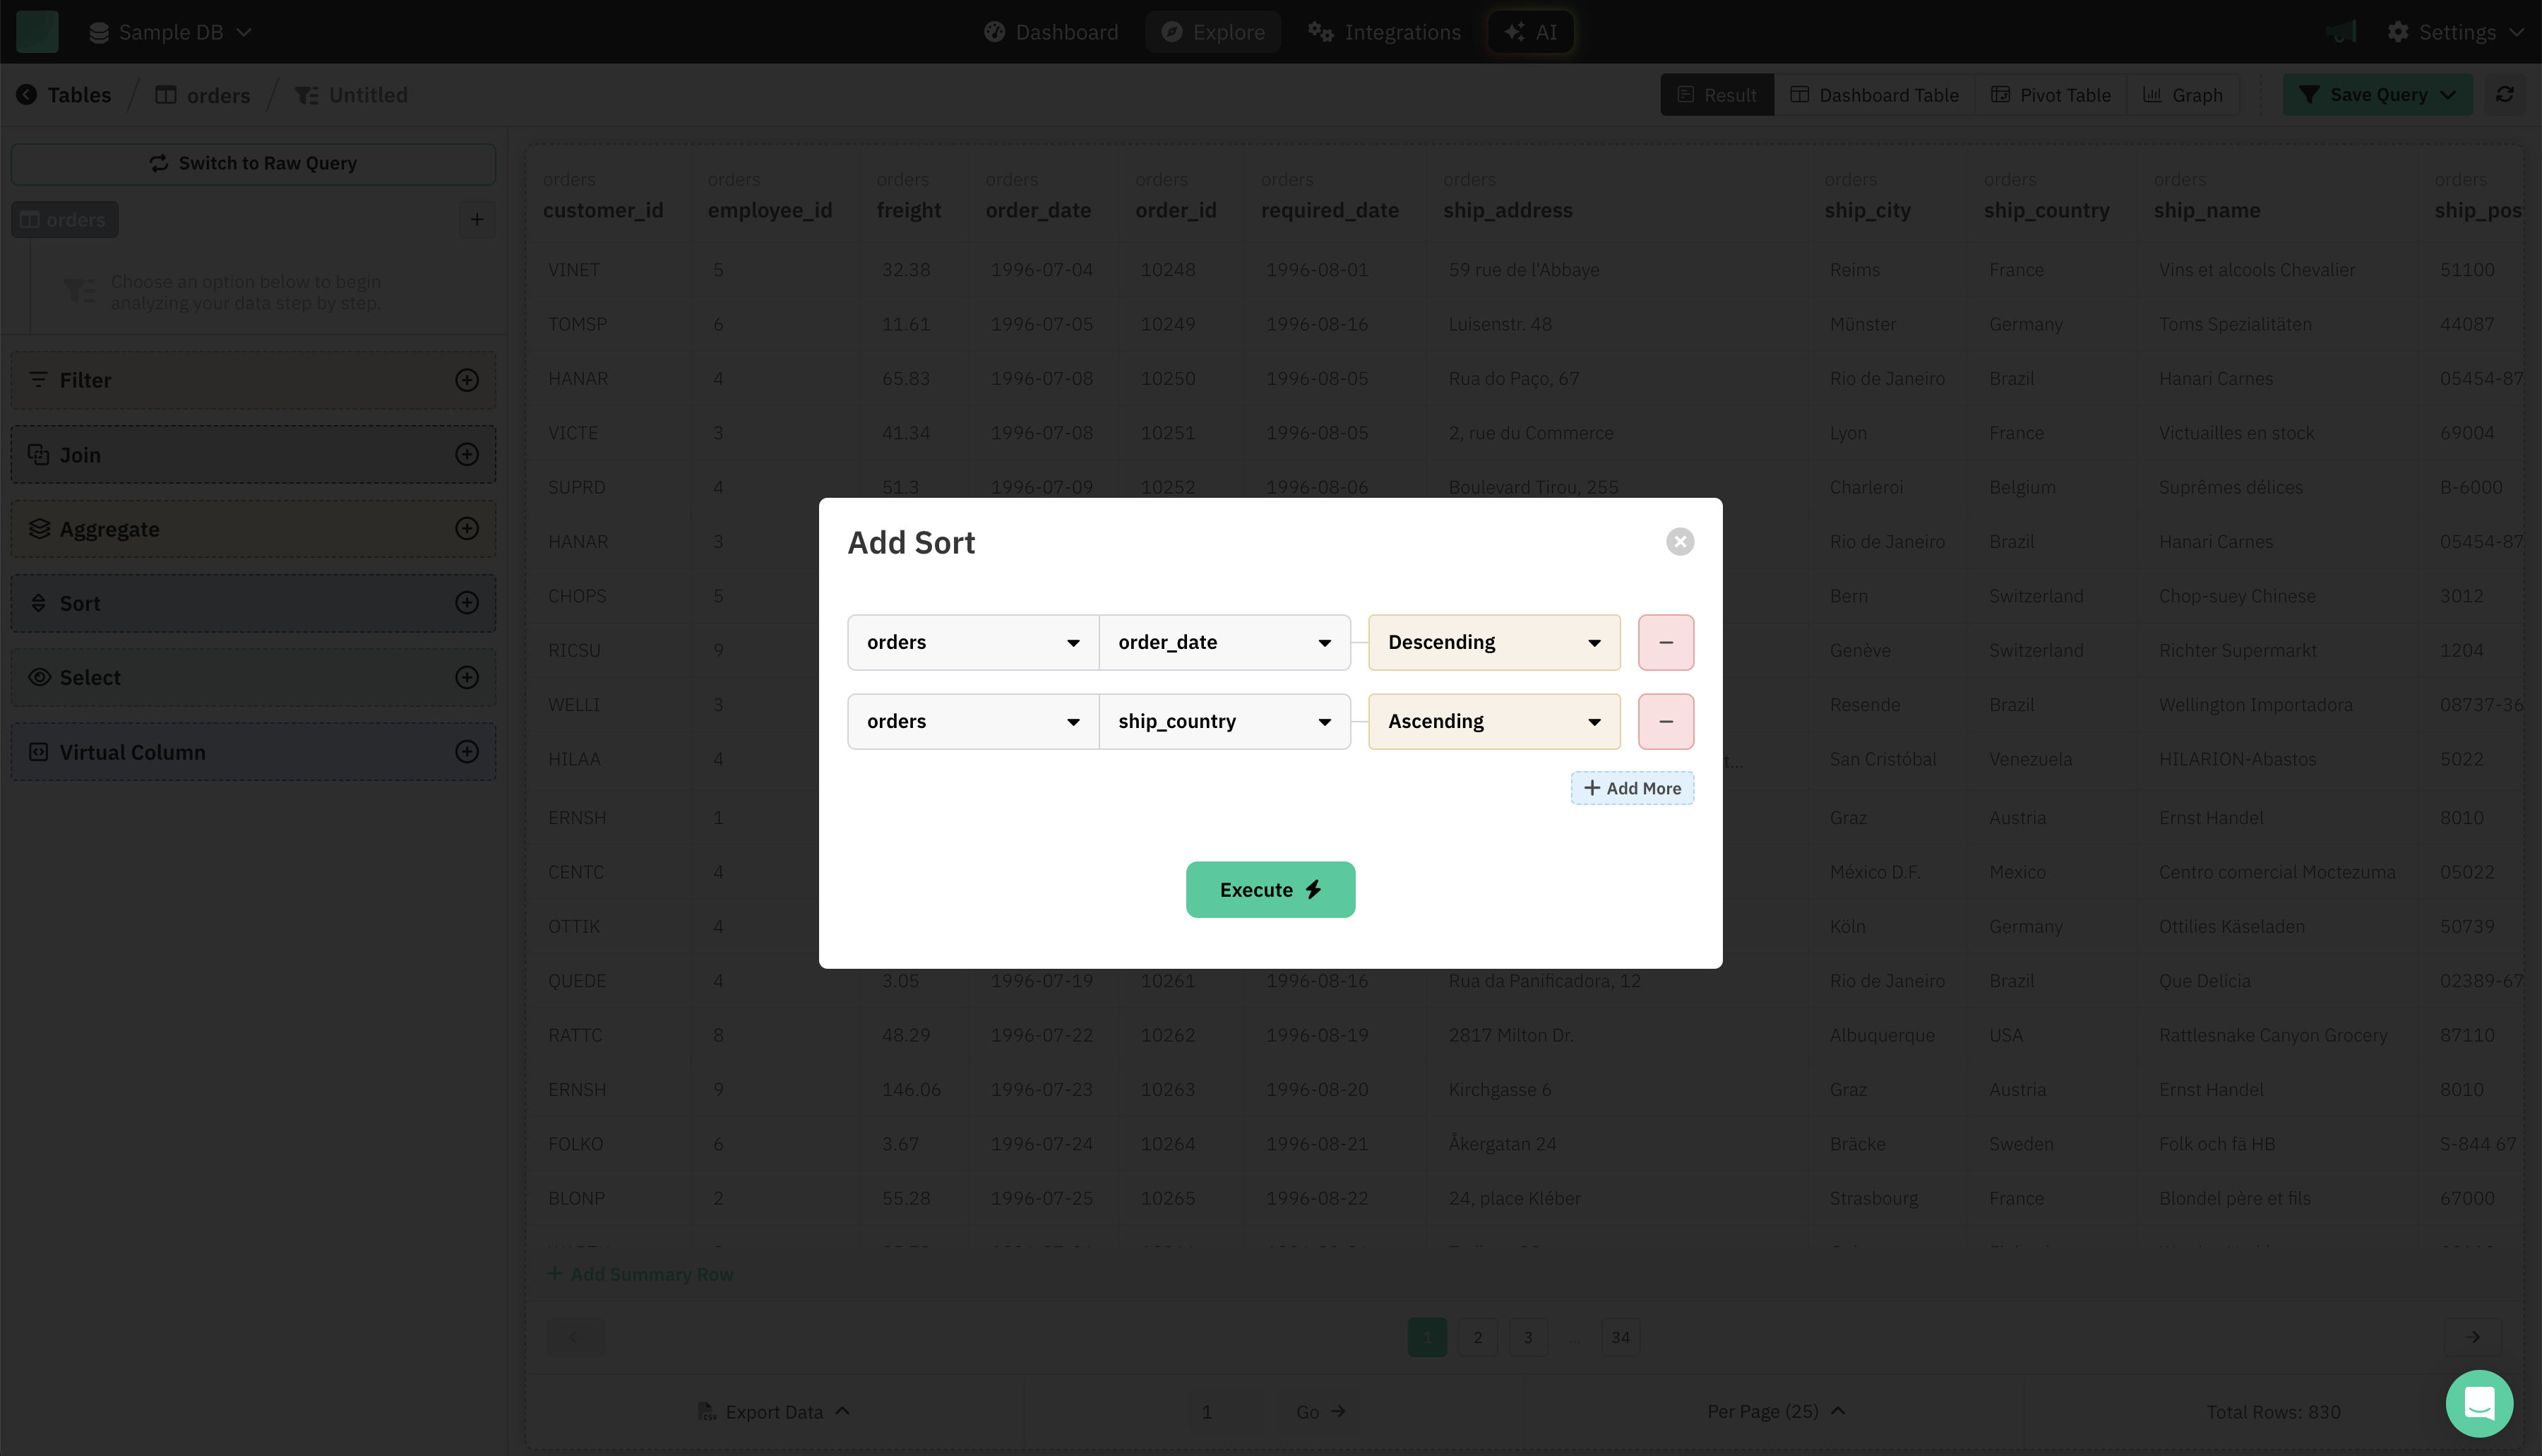Go to results page 3
The height and width of the screenshot is (1456, 2542).
pyautogui.click(x=1528, y=1338)
